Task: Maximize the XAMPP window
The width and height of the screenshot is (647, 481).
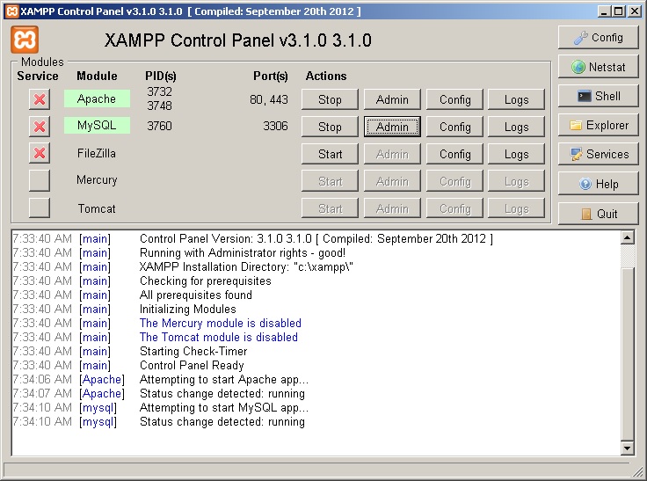Action: tap(618, 11)
